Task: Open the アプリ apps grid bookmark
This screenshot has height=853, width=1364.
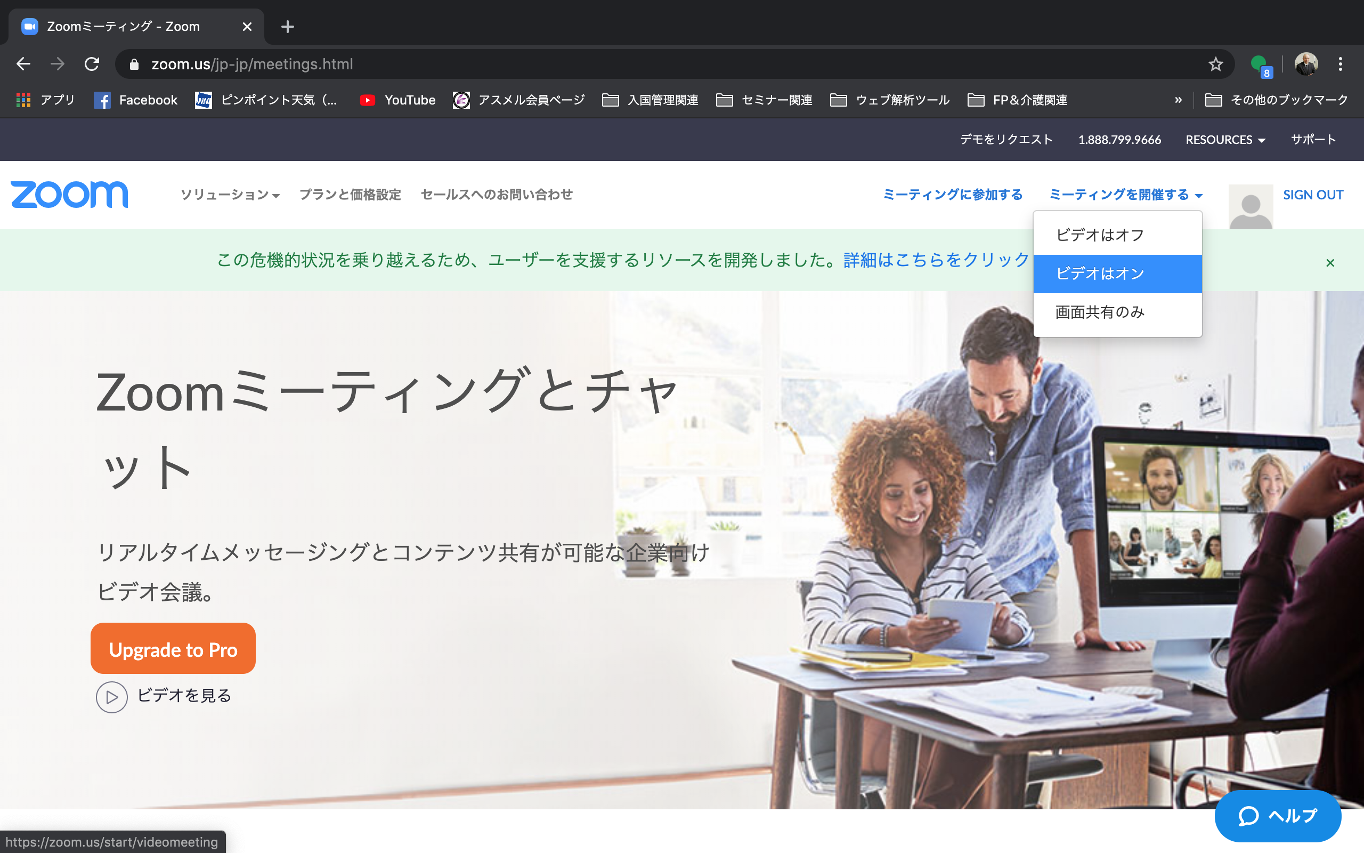Action: [45, 100]
